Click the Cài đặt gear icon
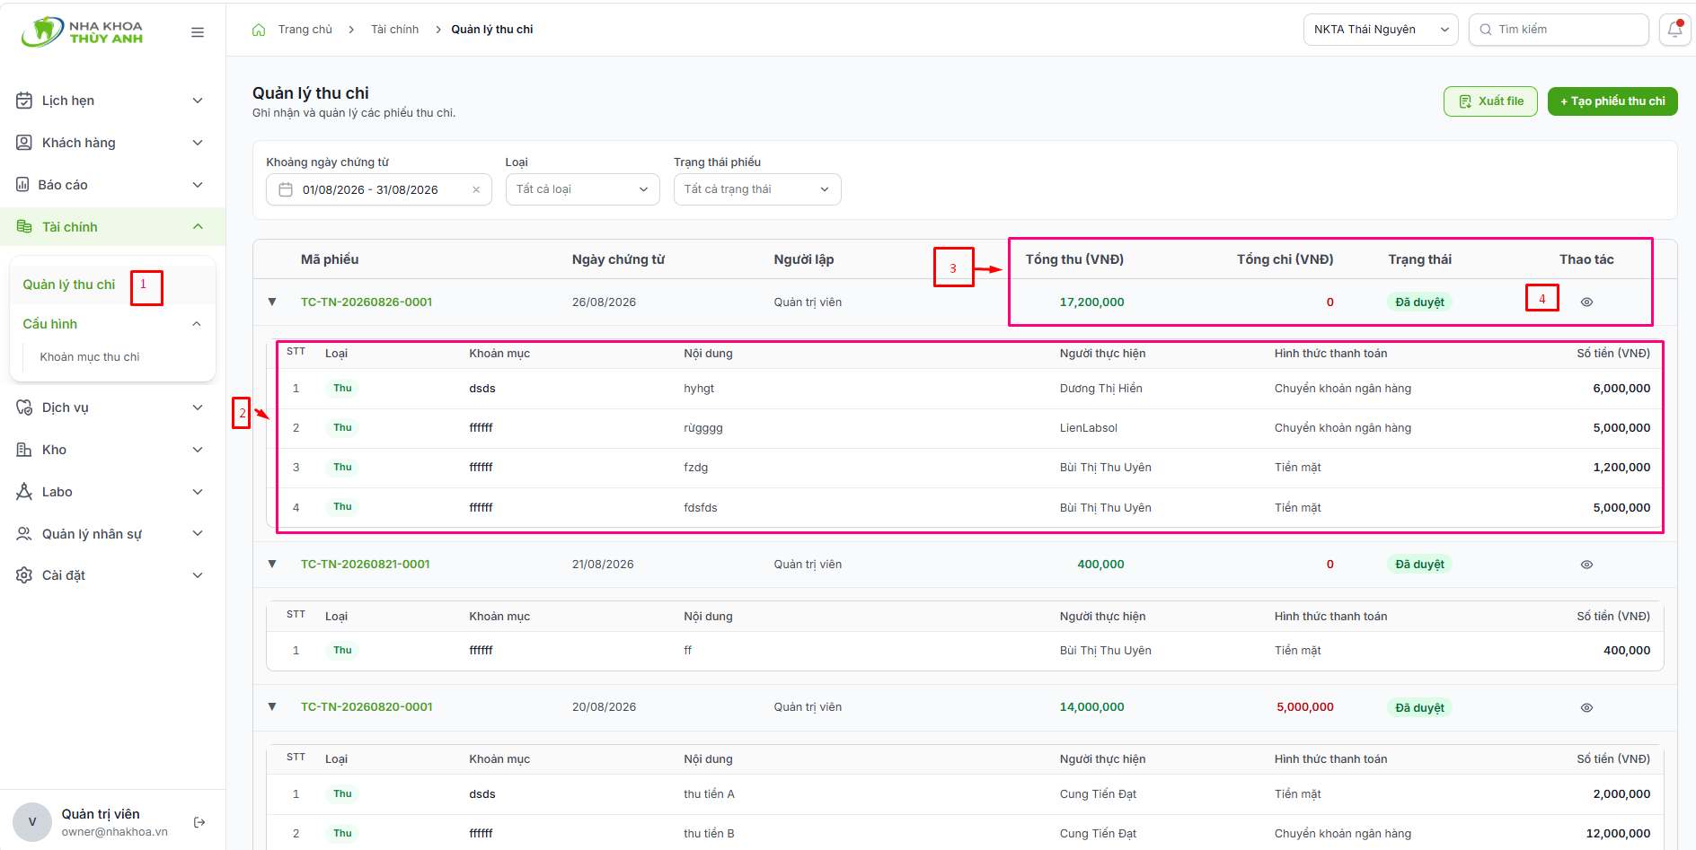 (x=24, y=575)
